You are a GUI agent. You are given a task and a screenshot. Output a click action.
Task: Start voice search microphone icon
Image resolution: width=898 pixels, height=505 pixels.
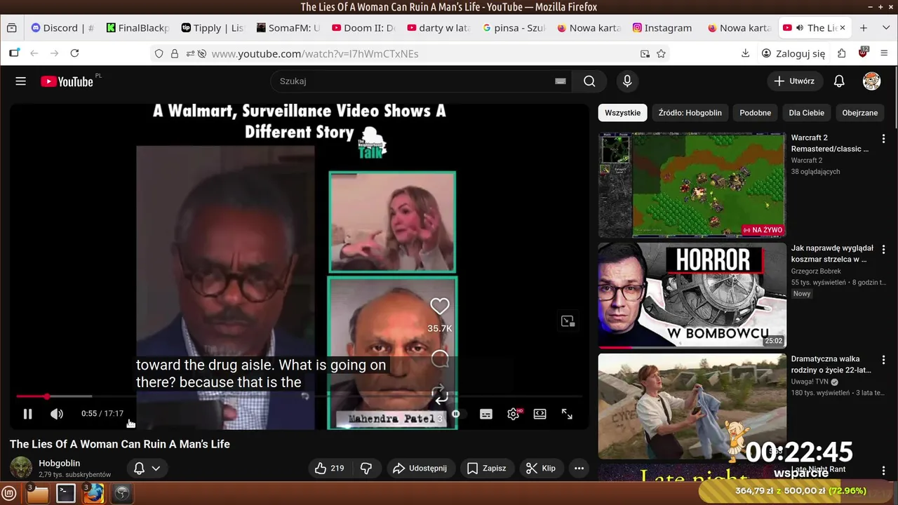[x=627, y=81]
